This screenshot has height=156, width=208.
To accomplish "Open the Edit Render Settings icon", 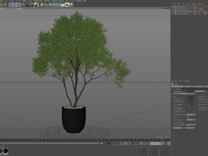I will point(37,5).
